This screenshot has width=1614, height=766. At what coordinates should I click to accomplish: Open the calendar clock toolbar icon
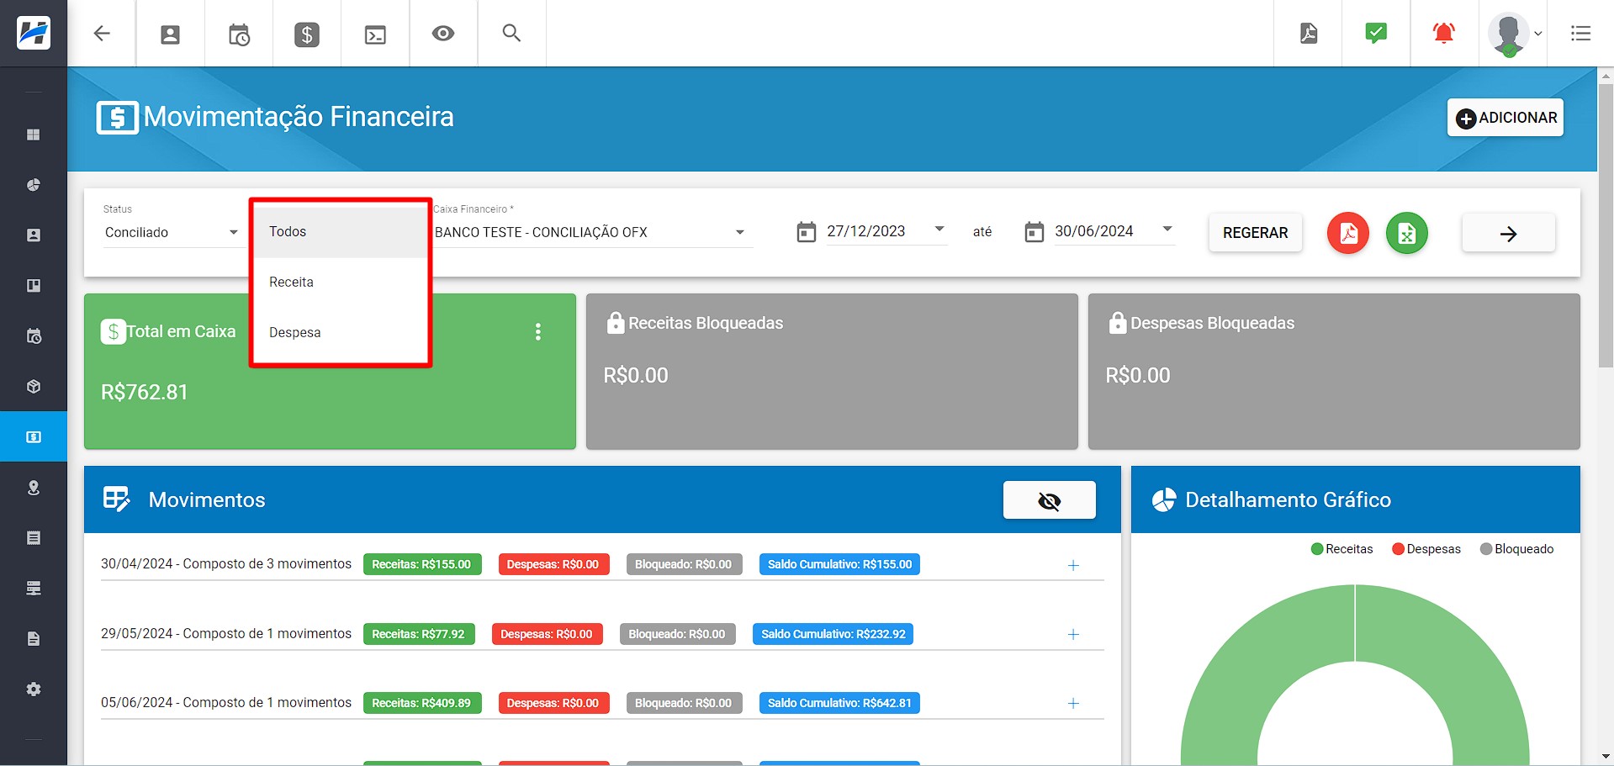click(239, 34)
